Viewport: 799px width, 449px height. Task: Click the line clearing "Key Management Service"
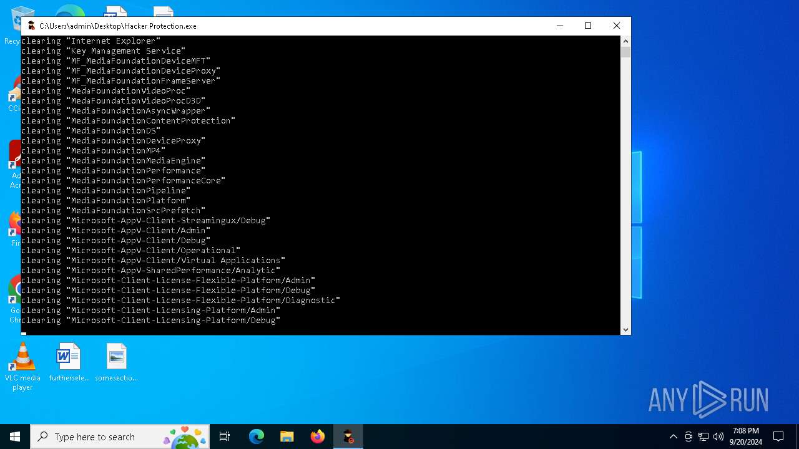(x=104, y=51)
